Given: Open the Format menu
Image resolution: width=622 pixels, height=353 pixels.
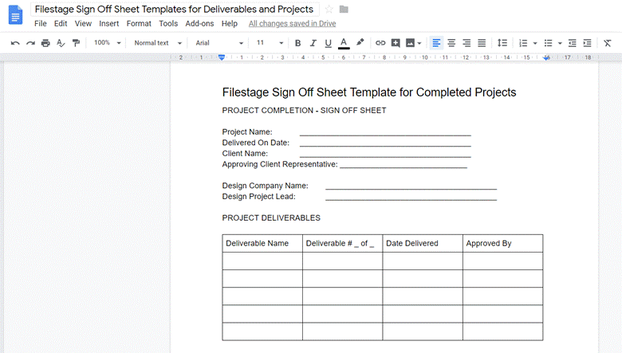Looking at the screenshot, I should pos(139,23).
